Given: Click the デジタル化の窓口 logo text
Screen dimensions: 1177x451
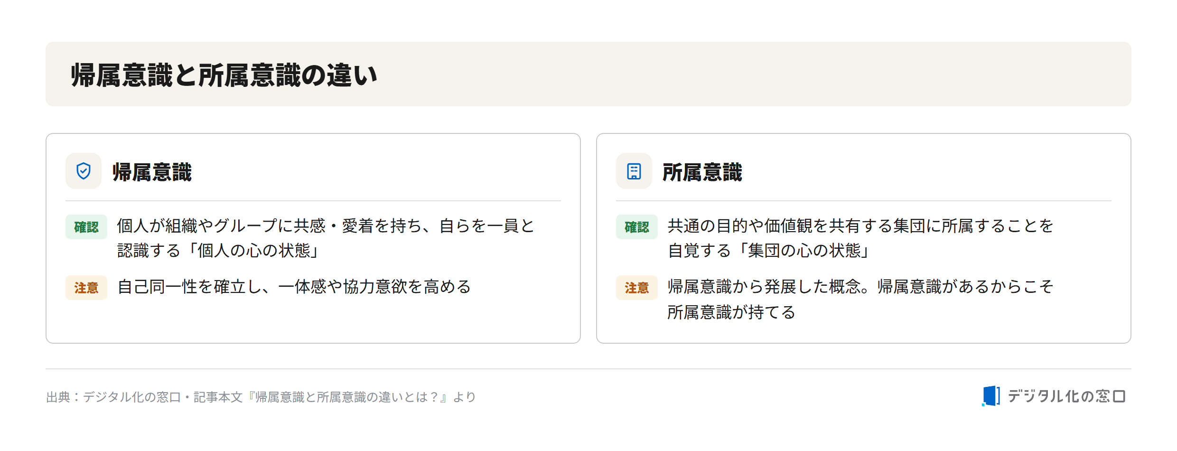Looking at the screenshot, I should point(1066,396).
